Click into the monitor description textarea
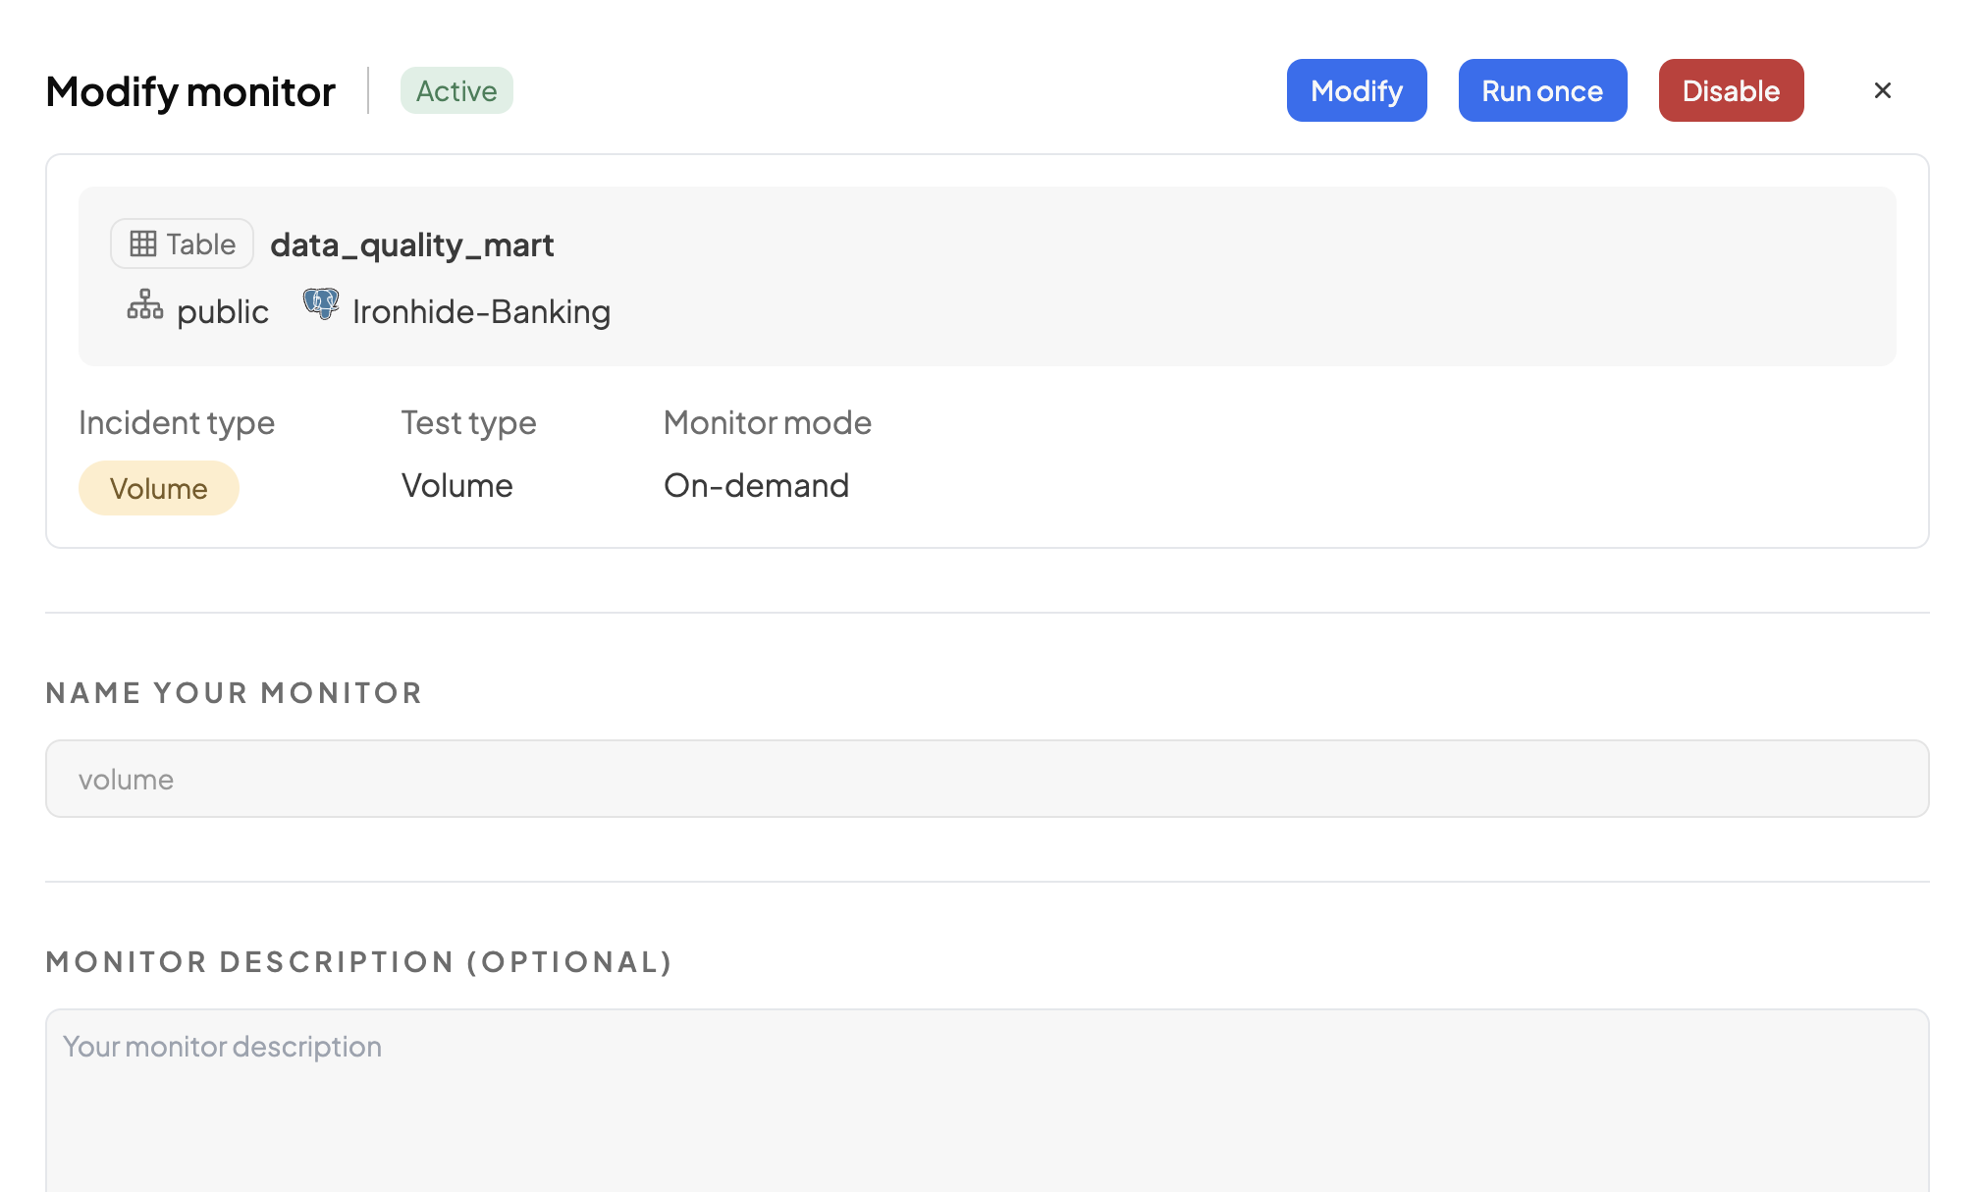This screenshot has height=1192, width=1983. (987, 1100)
